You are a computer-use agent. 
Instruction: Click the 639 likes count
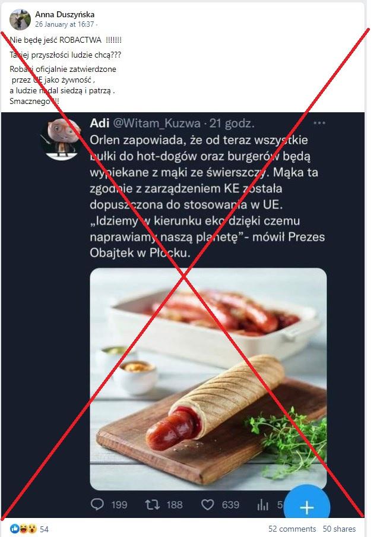230,504
